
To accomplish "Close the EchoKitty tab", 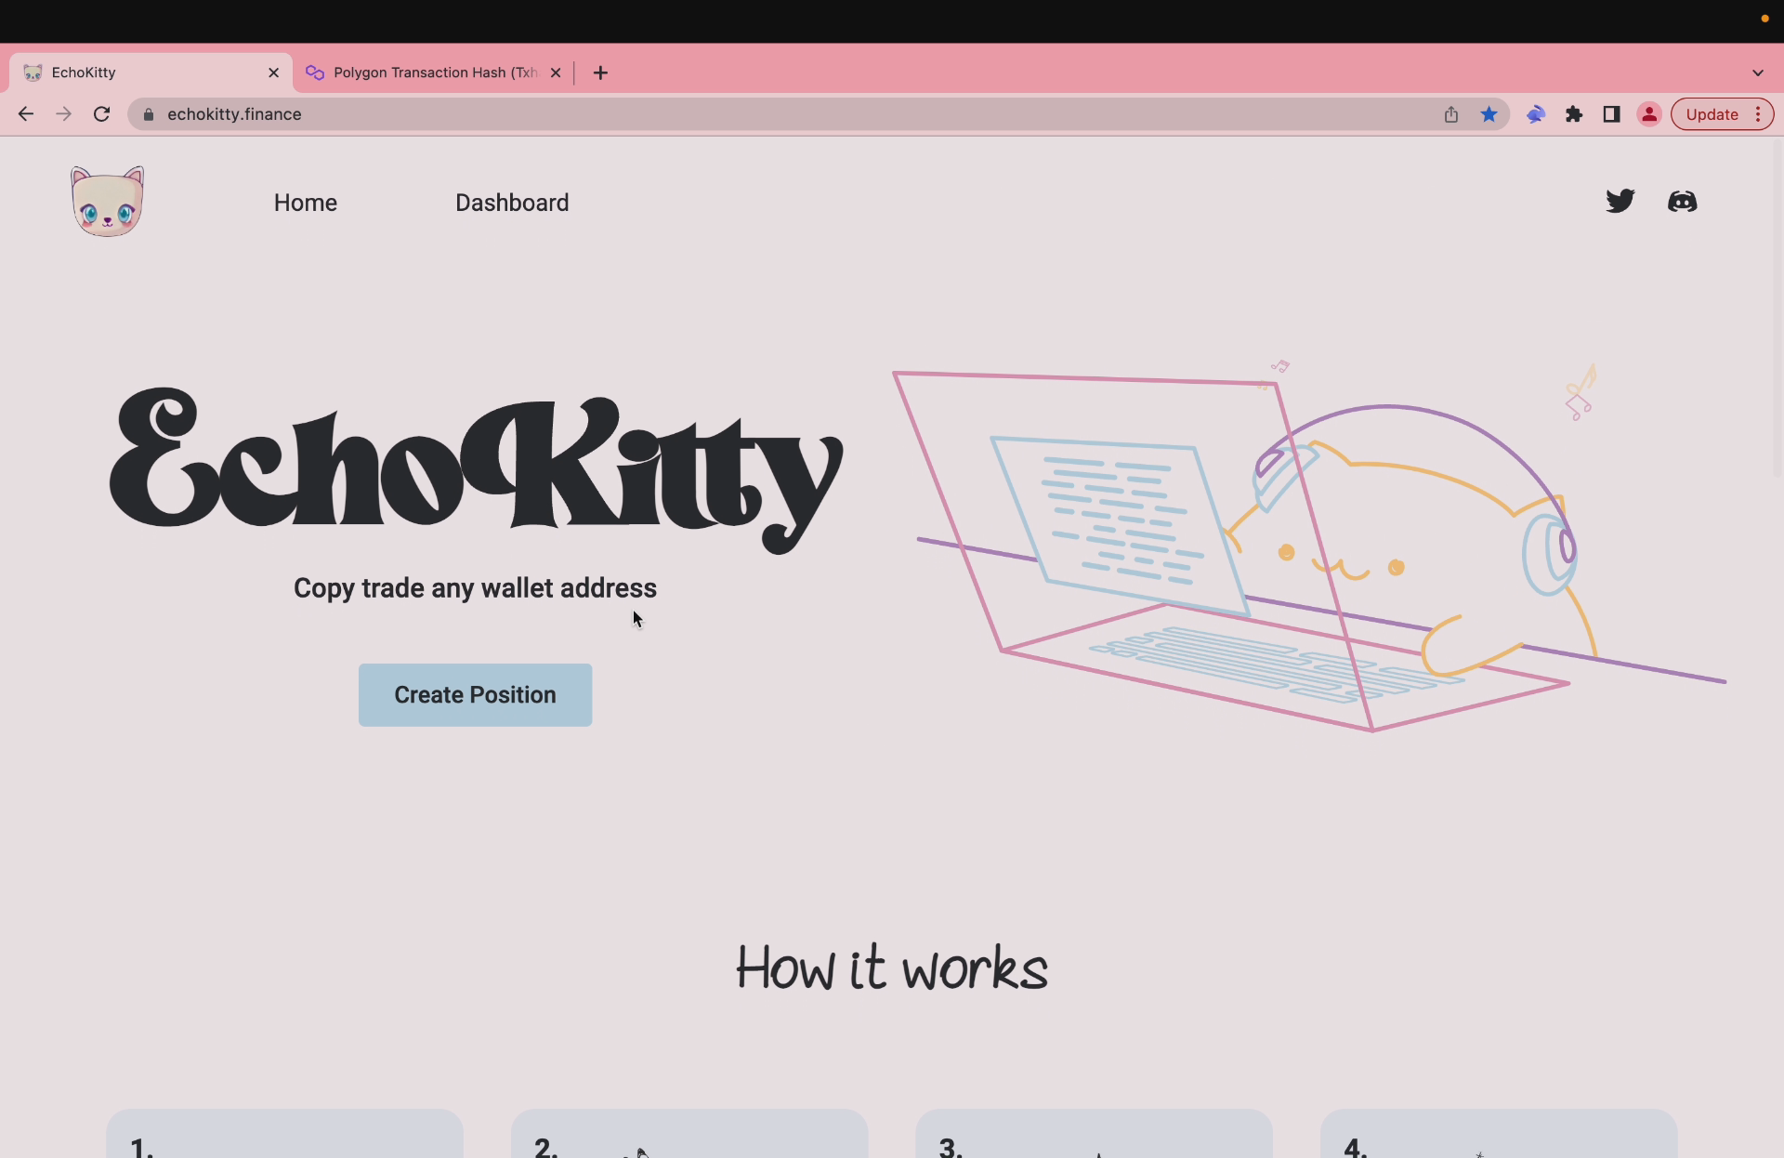I will click(273, 72).
